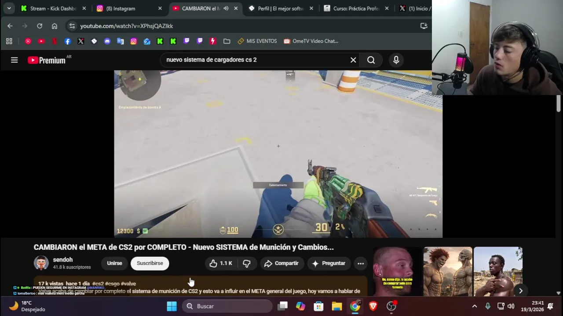Click the YouTube video player
Screen dimensions: 563x316
[x=278, y=154]
